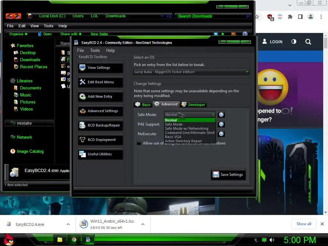Click LOGIN link on website
This screenshot has width=328, height=246.
(272, 42)
